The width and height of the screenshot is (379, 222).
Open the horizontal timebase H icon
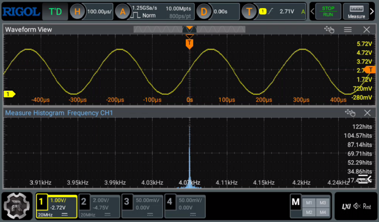click(77, 11)
